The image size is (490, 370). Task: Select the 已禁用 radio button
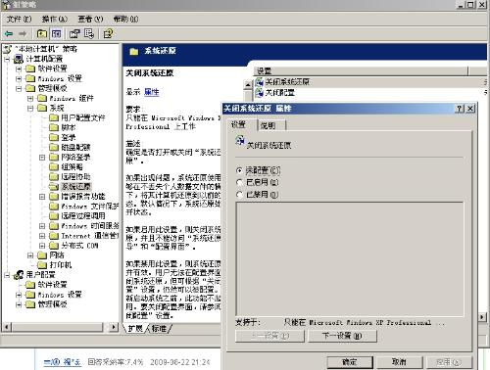[239, 195]
